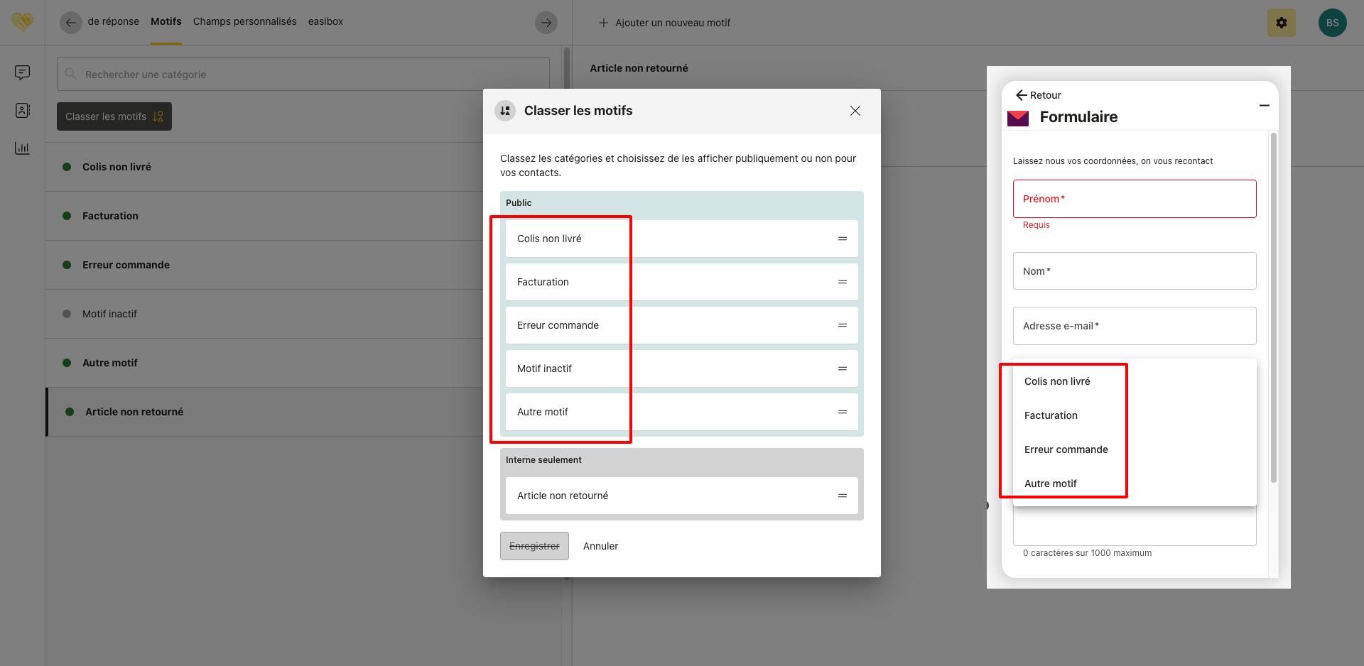
Task: Open statistics chart icon in sidebar
Action: click(x=22, y=148)
